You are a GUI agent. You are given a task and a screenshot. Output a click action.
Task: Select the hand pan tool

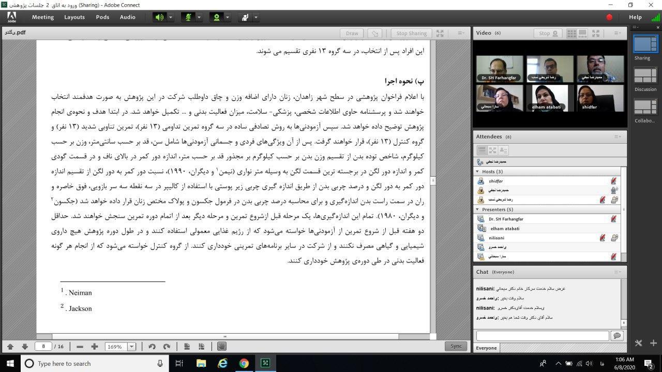click(221, 347)
